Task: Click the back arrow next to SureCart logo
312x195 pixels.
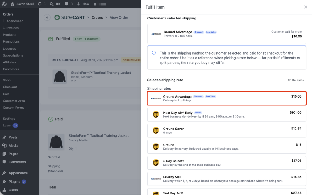Action: pyautogui.click(x=47, y=17)
